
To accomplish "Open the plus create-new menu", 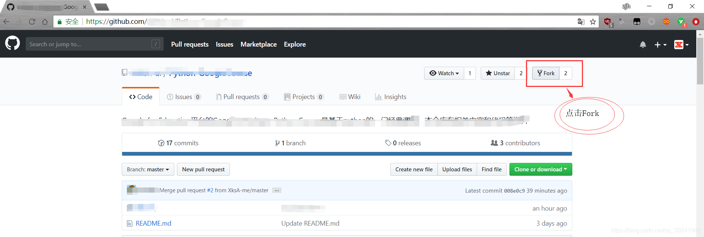I will tap(660, 44).
